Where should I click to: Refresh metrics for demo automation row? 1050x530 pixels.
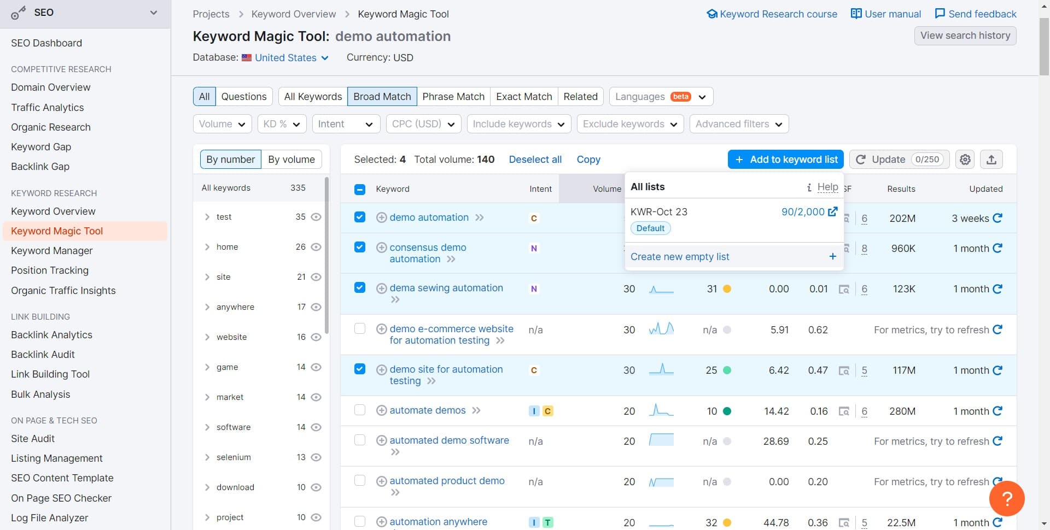997,218
